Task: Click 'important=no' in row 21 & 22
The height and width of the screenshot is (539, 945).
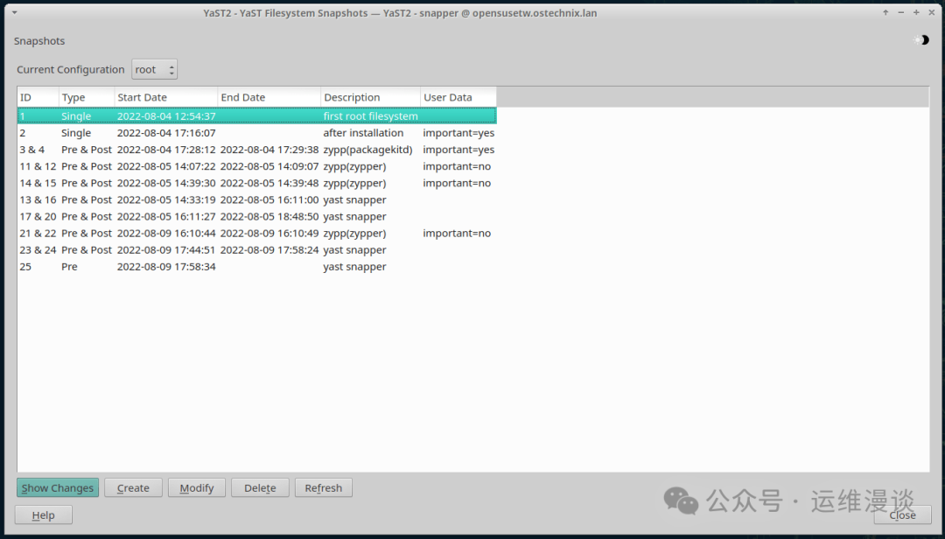Action: tap(457, 234)
